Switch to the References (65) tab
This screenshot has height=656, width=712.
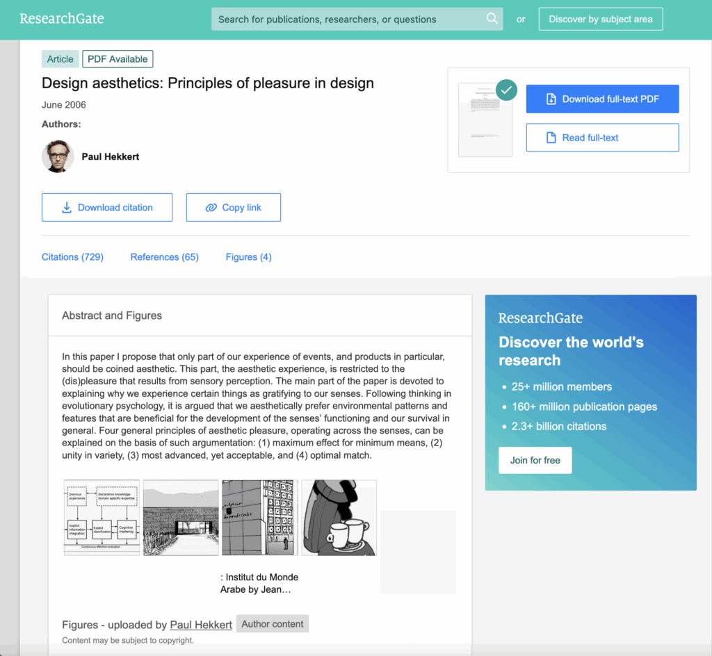[165, 257]
